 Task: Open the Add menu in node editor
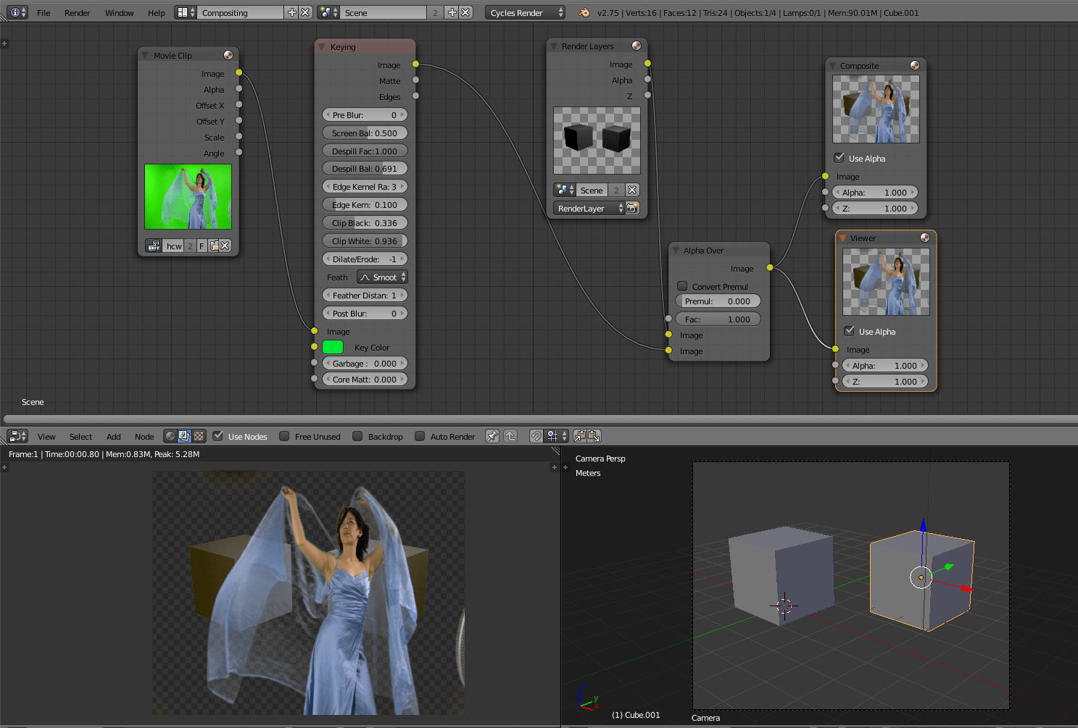tap(113, 436)
